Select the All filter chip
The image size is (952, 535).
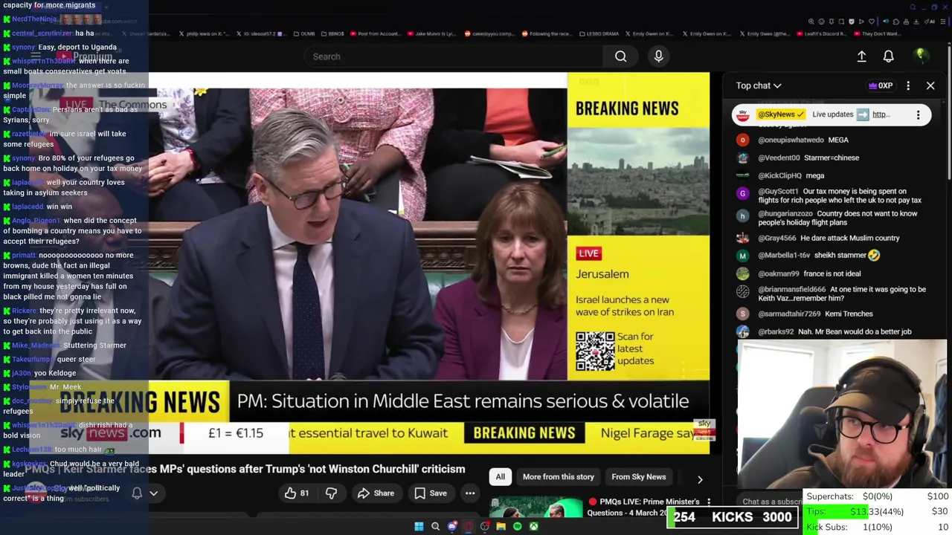(501, 477)
